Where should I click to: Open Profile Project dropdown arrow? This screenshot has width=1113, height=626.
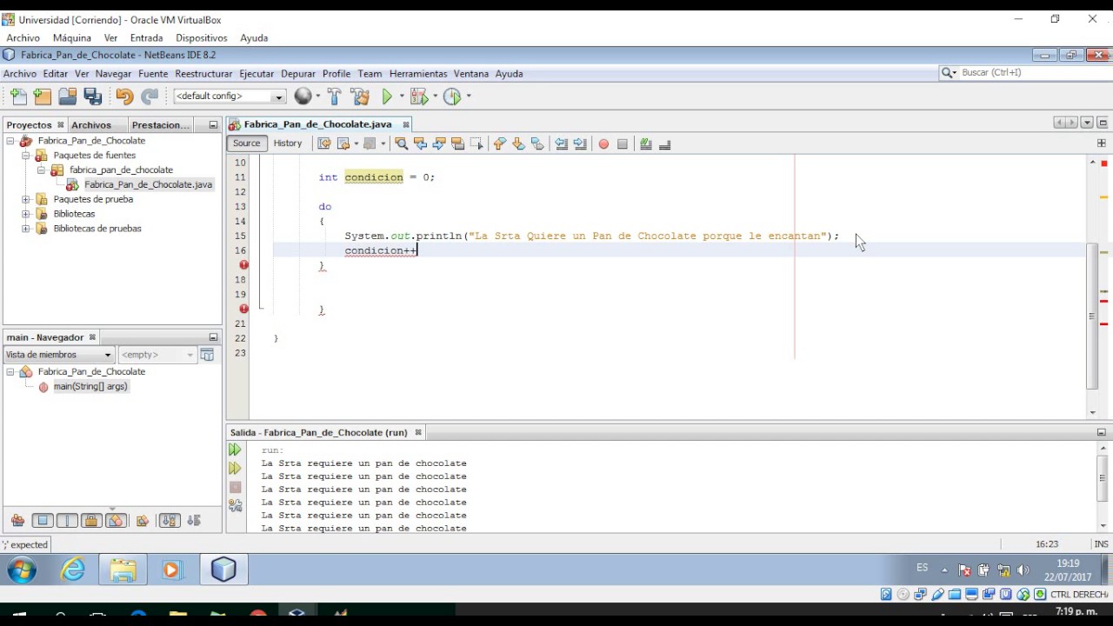click(468, 97)
